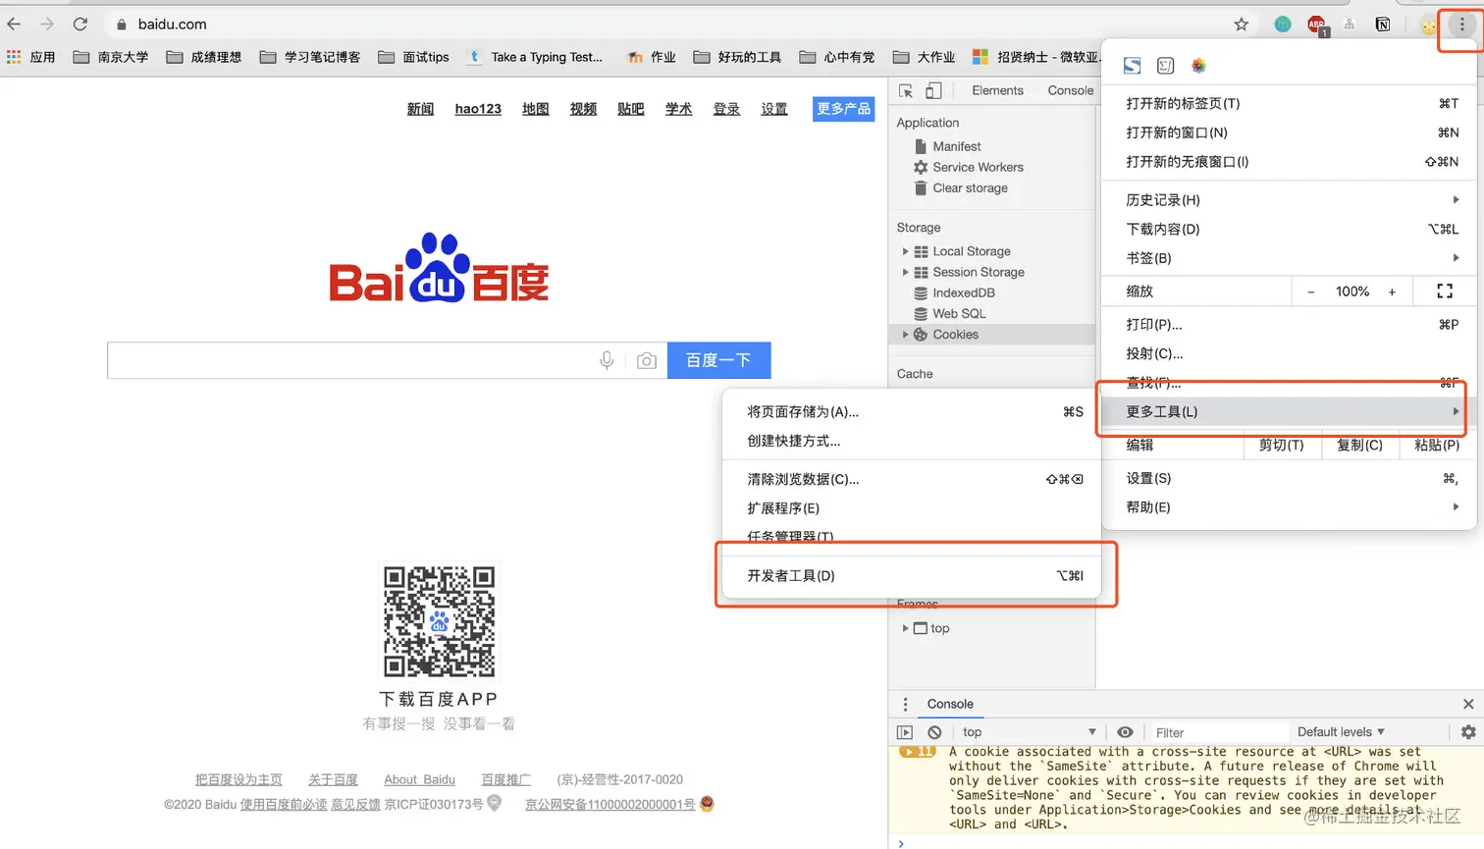Select 开发者工具(D) in the submenu
Image resolution: width=1484 pixels, height=849 pixels.
pyautogui.click(x=911, y=576)
